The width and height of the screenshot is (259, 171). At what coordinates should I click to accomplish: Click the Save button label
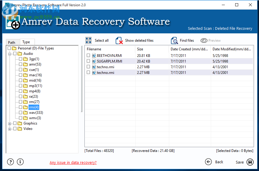240,162
